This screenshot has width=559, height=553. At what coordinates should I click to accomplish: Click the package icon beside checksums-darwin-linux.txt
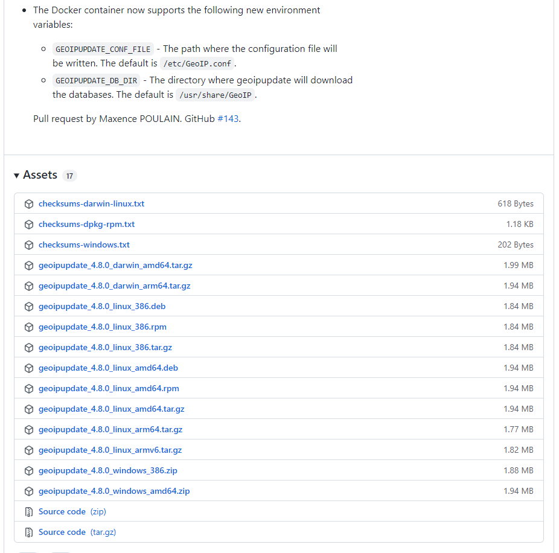pos(28,203)
